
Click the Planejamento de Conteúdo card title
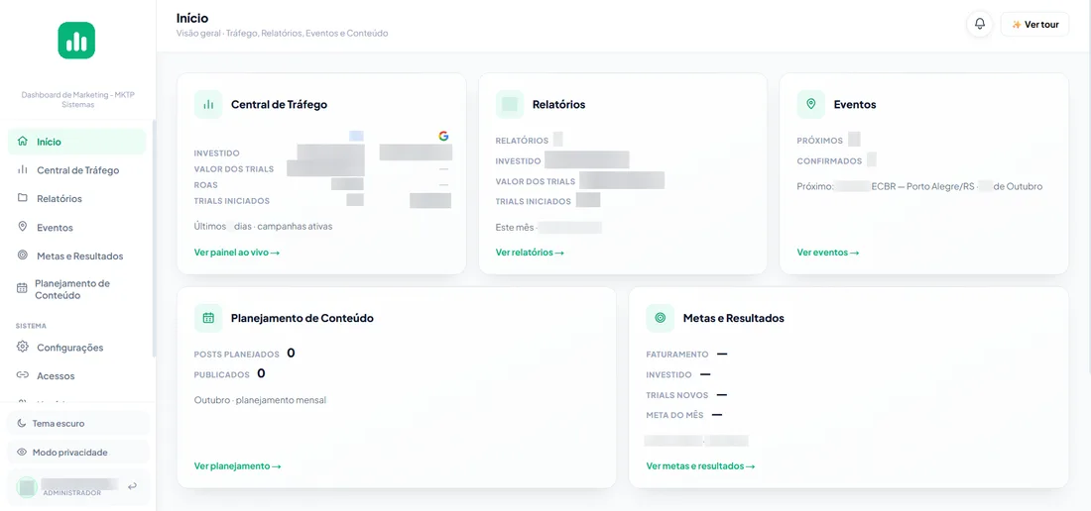[302, 318]
